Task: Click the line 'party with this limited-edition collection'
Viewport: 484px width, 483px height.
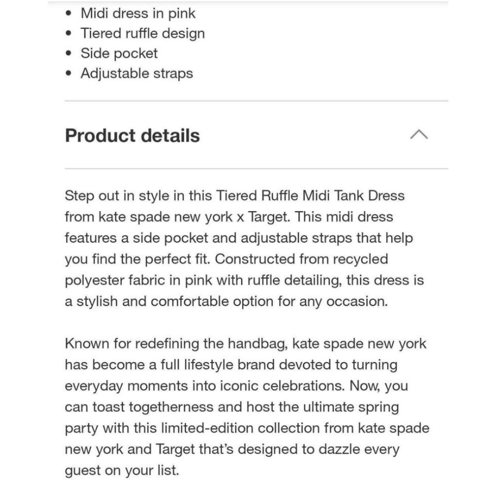Action: [x=247, y=428]
